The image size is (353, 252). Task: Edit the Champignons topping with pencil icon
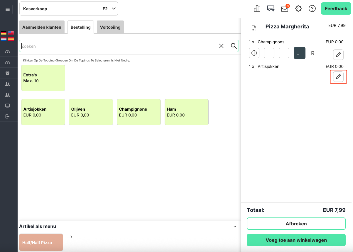pos(338,55)
